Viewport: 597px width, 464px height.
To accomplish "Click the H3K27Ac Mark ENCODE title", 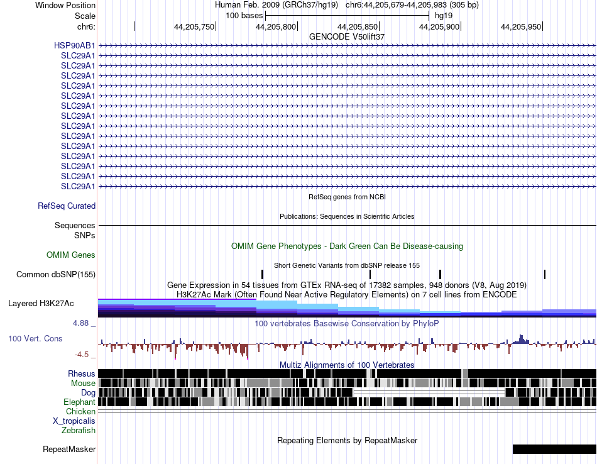I will pyautogui.click(x=347, y=294).
